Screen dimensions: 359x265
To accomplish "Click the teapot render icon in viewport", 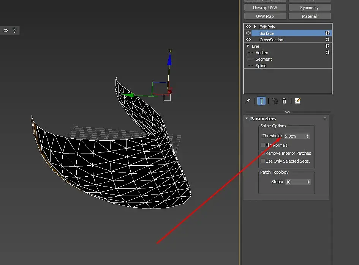I will (x=6, y=30).
